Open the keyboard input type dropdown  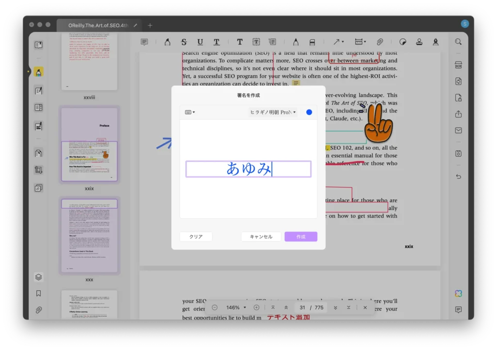190,112
